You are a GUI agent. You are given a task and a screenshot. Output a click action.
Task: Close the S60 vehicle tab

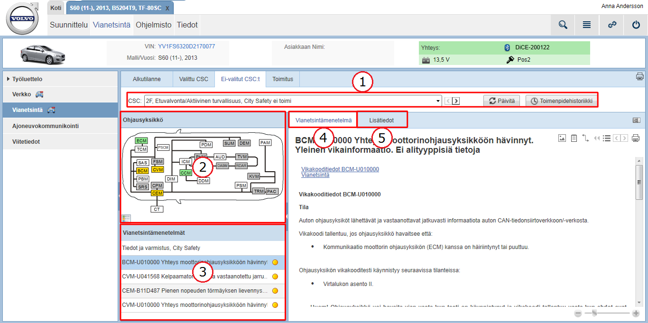[x=167, y=9]
